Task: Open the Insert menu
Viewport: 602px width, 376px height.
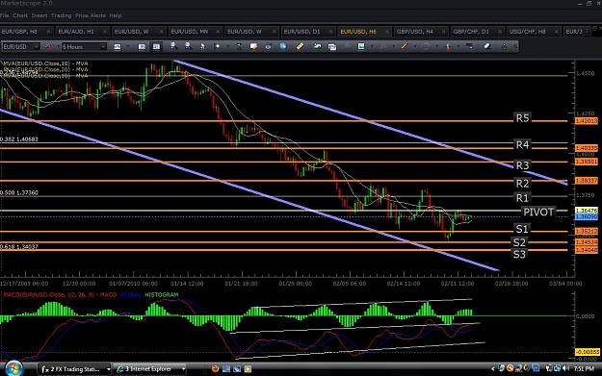Action: coord(39,15)
